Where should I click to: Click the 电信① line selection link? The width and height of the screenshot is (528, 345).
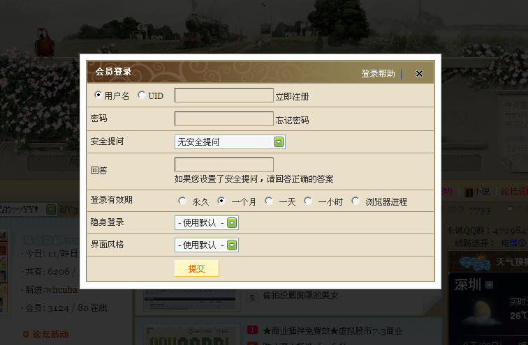[x=514, y=243]
